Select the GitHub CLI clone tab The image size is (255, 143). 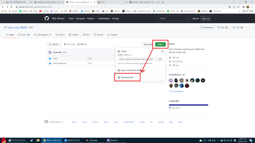coord(127,55)
